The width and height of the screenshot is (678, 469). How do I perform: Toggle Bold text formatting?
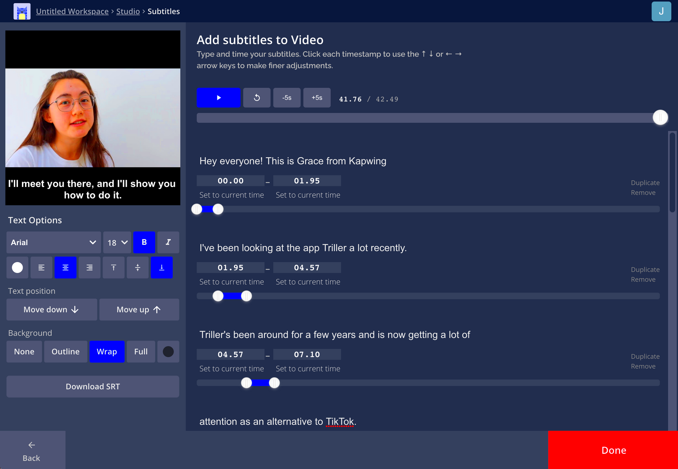pos(144,242)
